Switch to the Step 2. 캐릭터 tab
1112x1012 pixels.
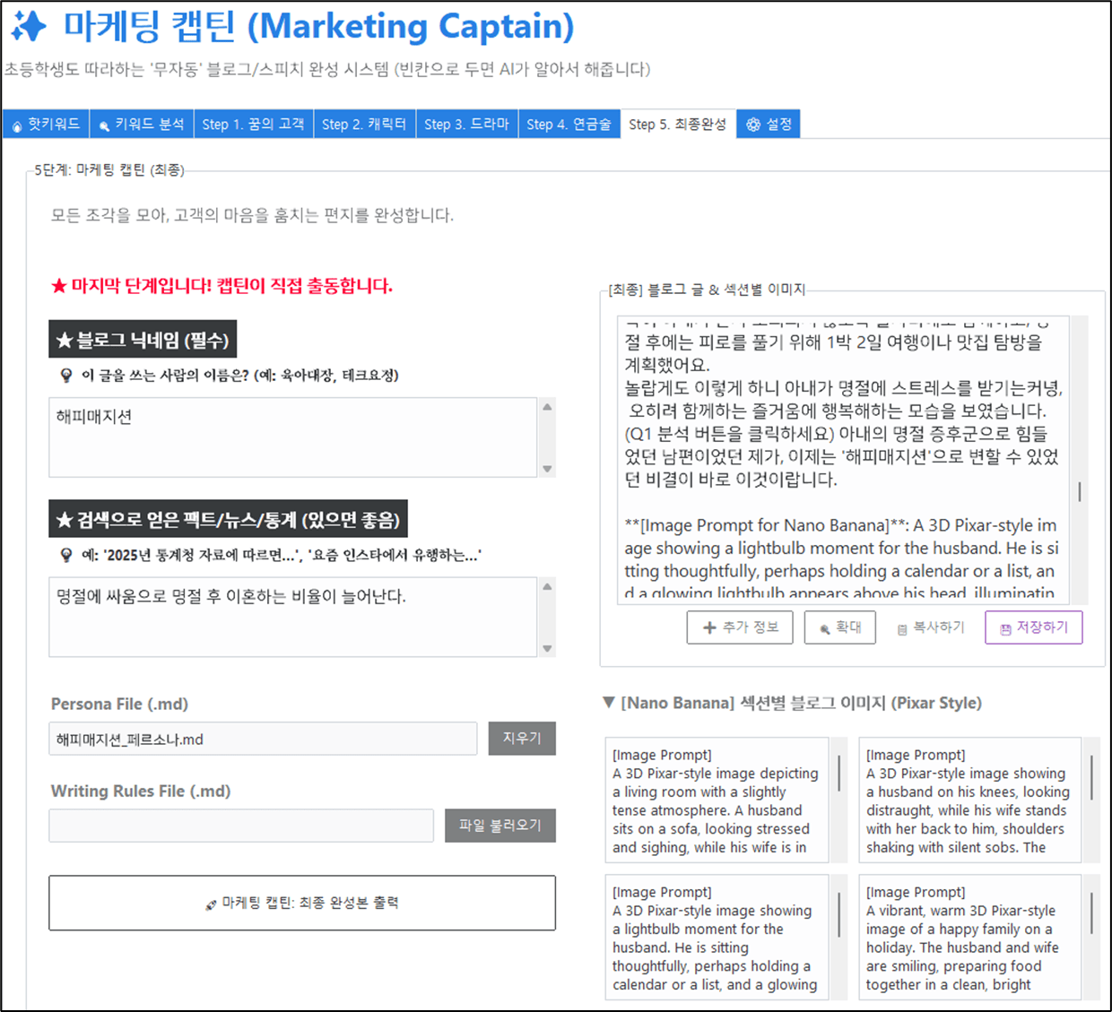[x=364, y=124]
